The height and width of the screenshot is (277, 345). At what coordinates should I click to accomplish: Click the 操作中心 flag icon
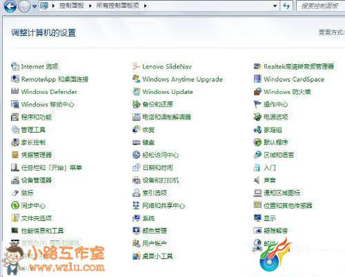pyautogui.click(x=257, y=104)
